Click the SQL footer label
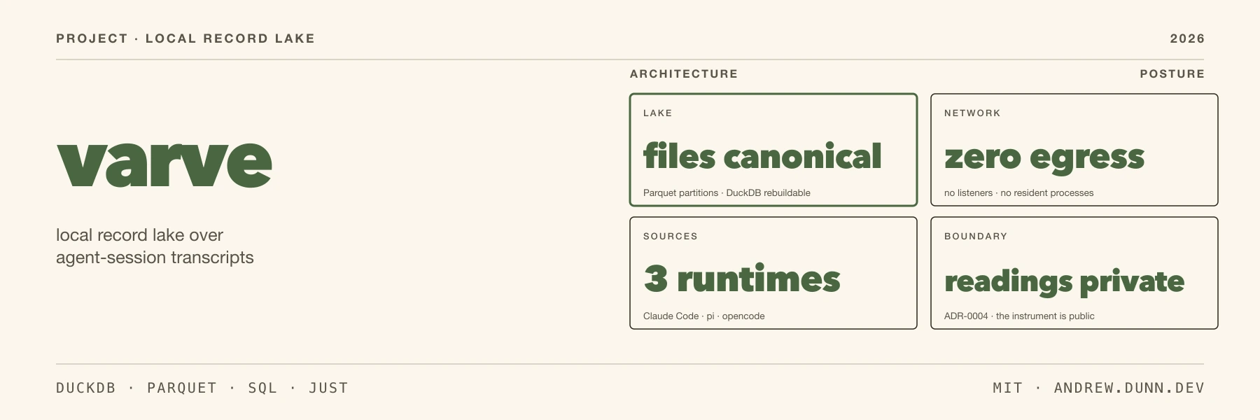 [x=262, y=388]
